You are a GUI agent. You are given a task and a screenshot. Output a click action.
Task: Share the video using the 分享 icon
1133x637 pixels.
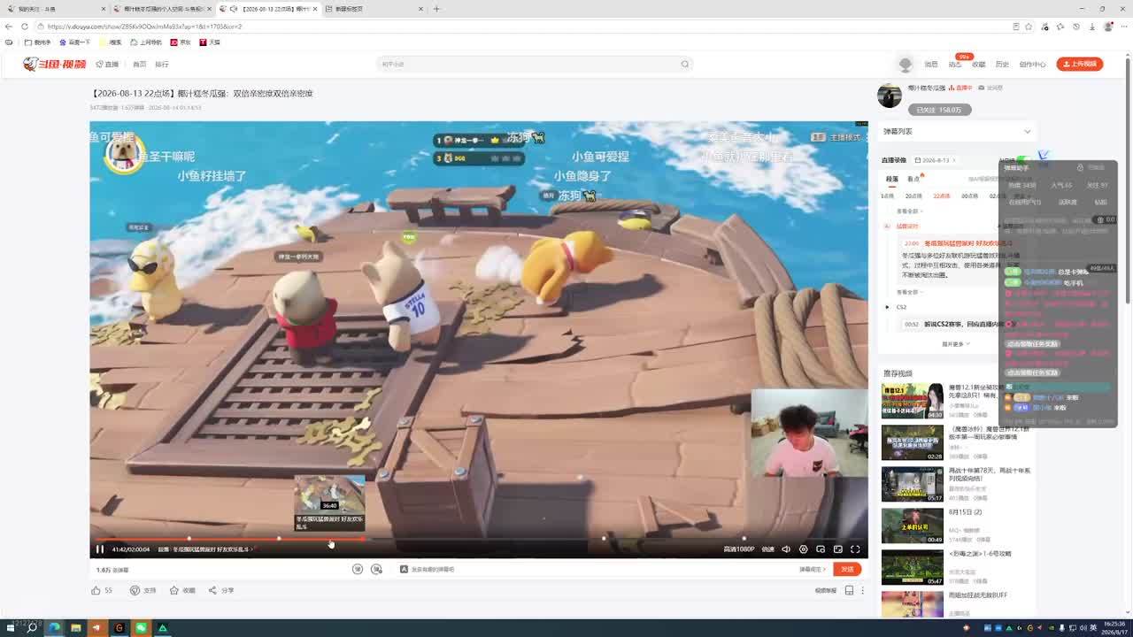[212, 590]
